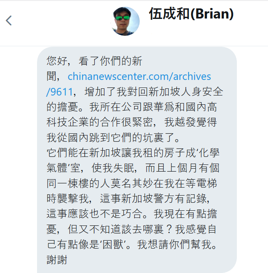Click the question mark after 哪裏

tap(169, 229)
